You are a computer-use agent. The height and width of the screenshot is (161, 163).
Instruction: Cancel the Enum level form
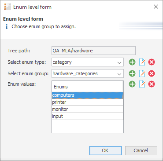point(141,150)
